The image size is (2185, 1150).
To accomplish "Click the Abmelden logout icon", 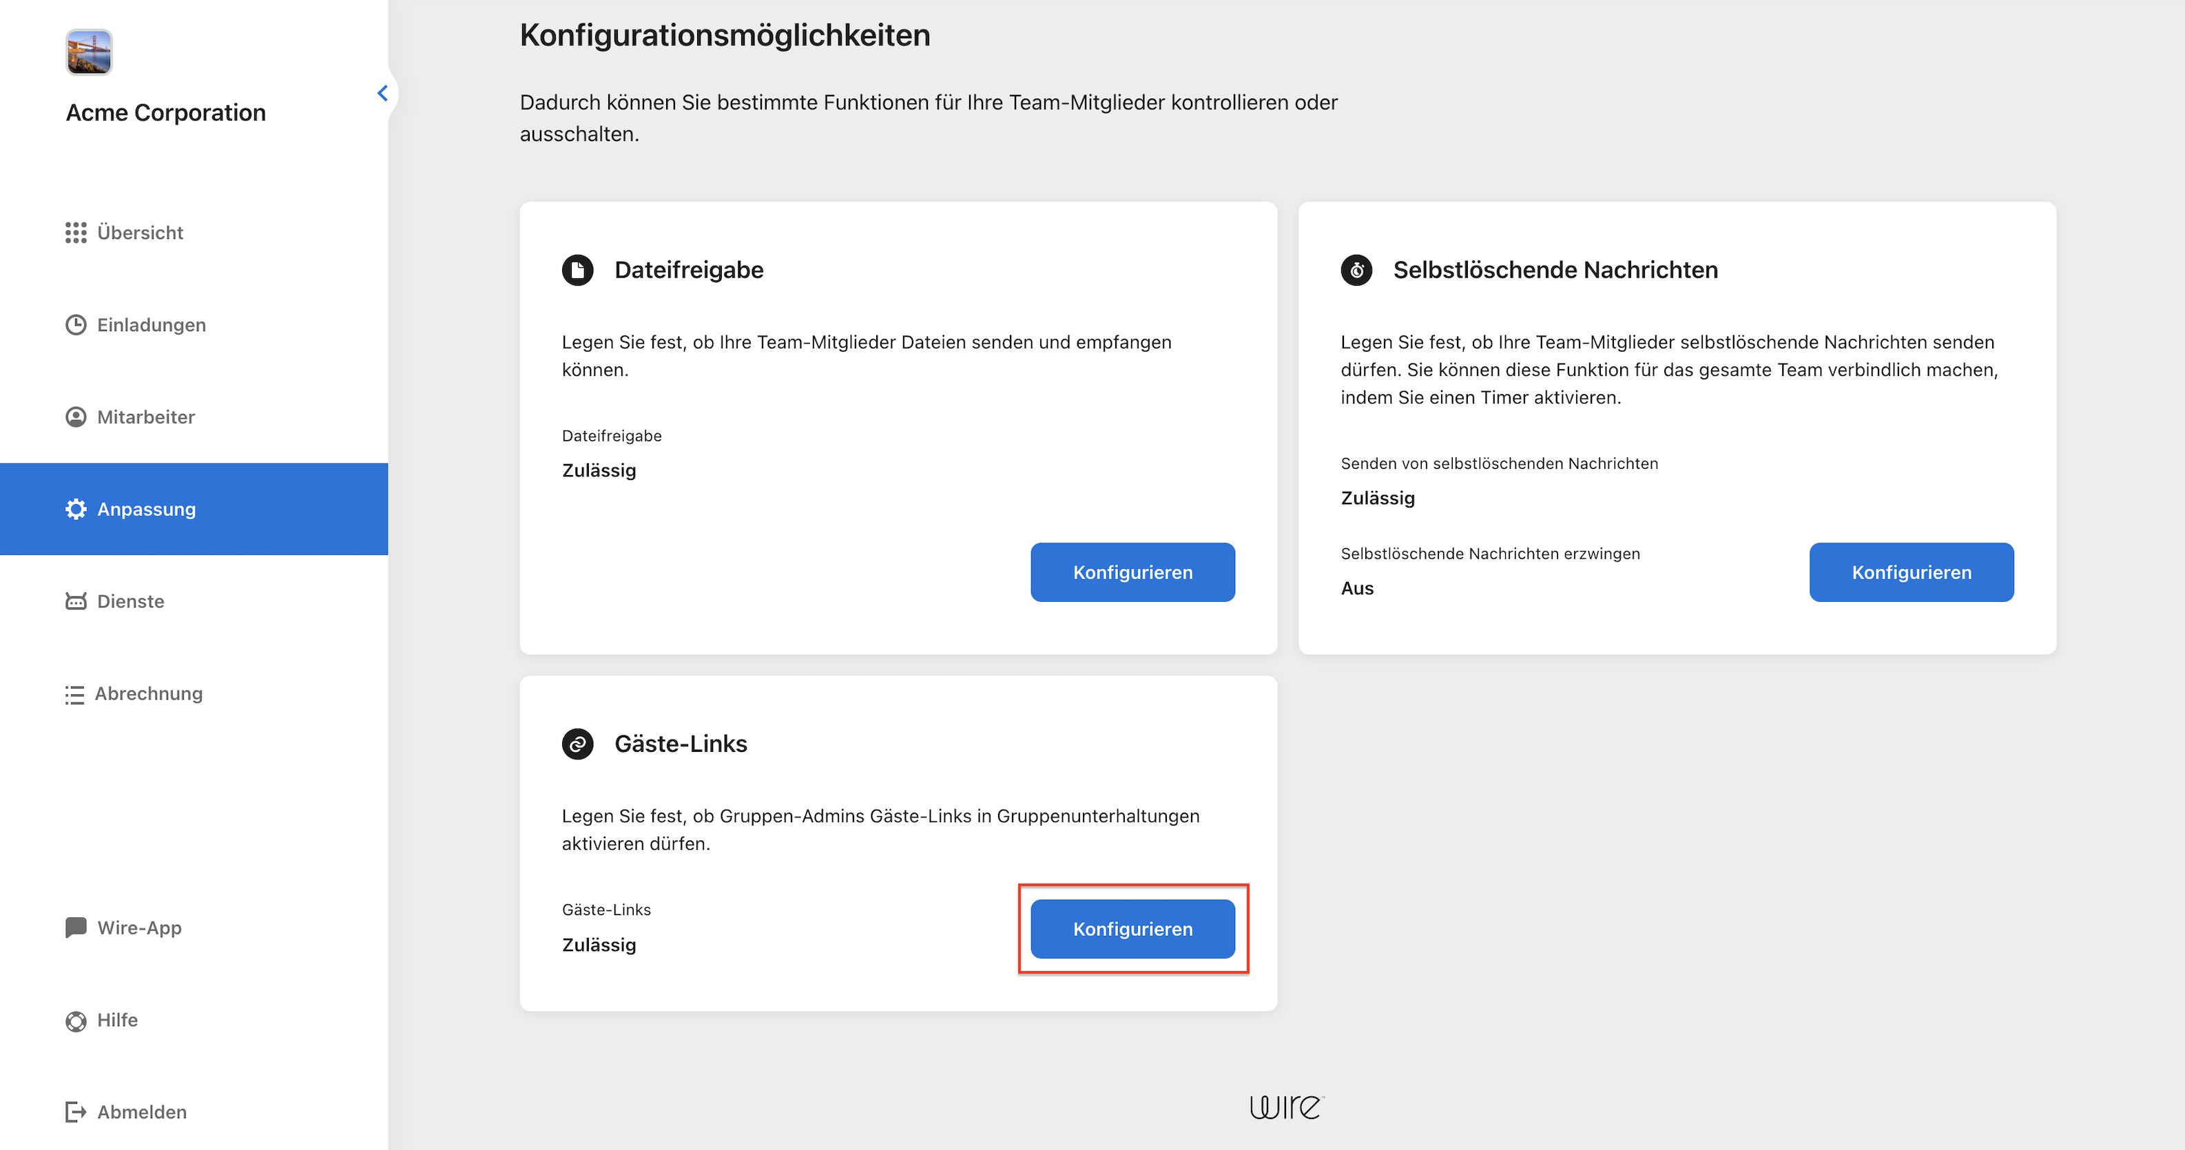I will click(x=76, y=1112).
